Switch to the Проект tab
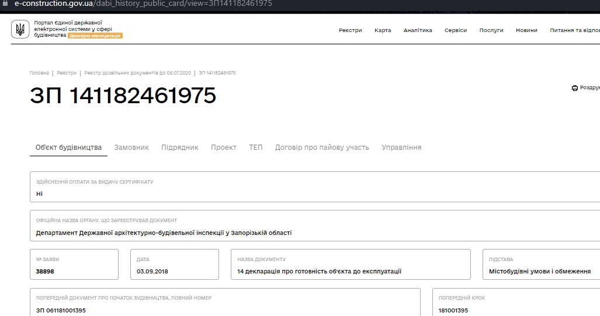The height and width of the screenshot is (316, 600). click(x=224, y=148)
